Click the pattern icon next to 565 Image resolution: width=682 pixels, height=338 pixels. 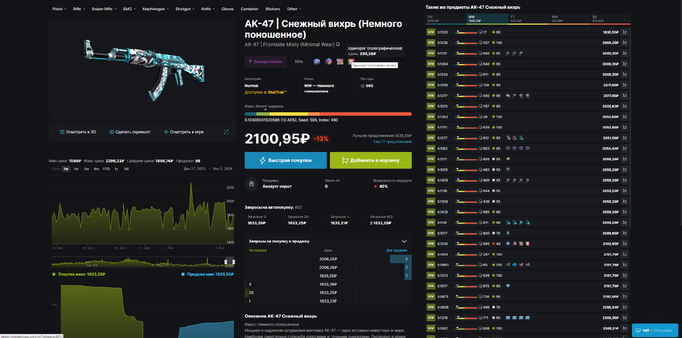click(363, 86)
